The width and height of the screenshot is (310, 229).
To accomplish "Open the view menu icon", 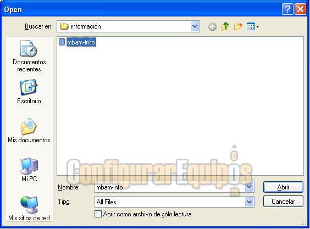I will (x=252, y=26).
